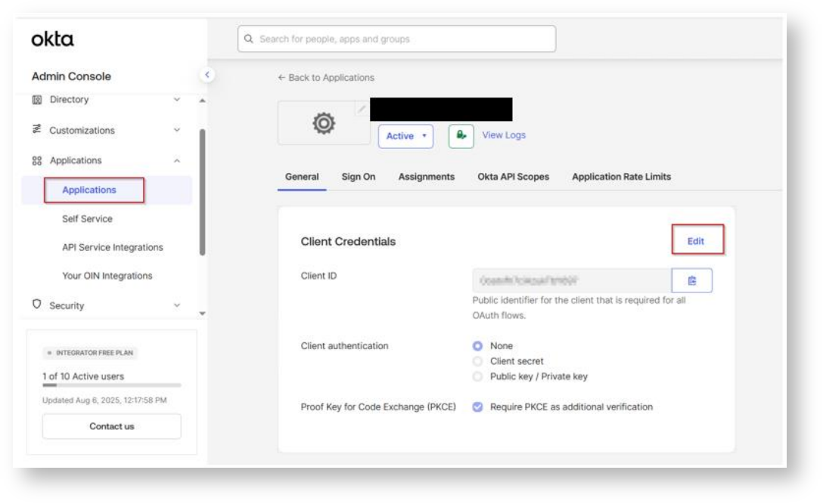Open the View Logs link
The height and width of the screenshot is (504, 823).
pyautogui.click(x=504, y=135)
